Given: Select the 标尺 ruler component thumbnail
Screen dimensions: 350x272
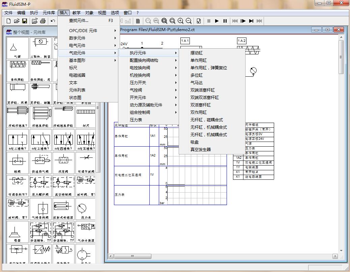Looking at the screenshot, I should [86, 117].
